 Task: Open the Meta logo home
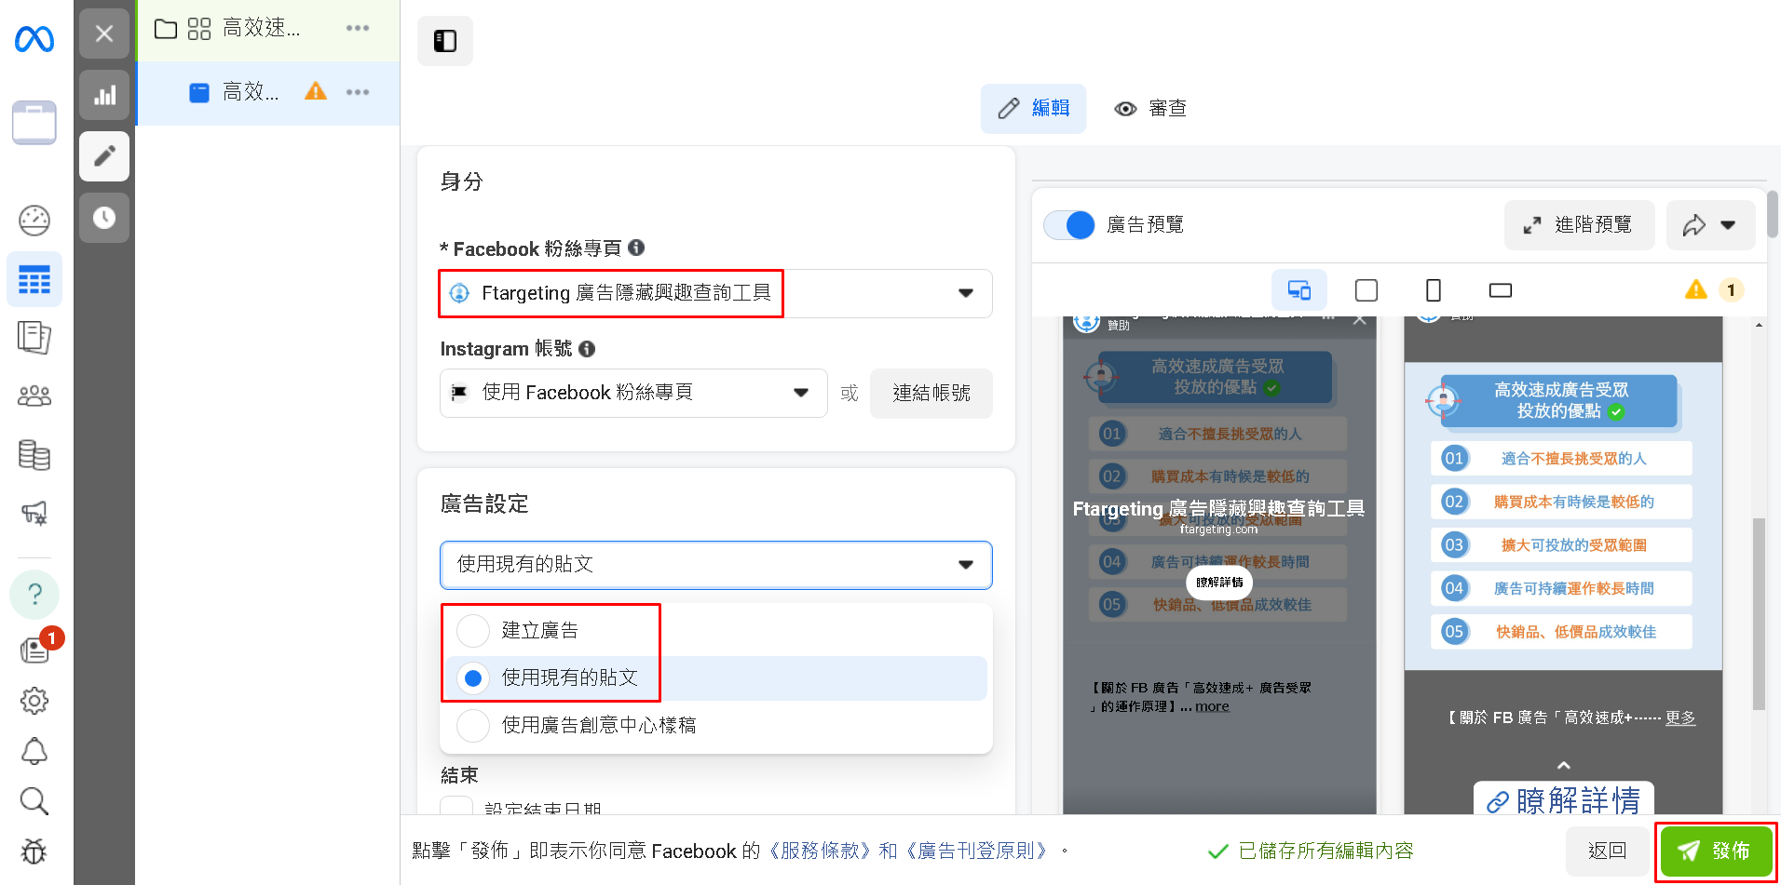34,39
